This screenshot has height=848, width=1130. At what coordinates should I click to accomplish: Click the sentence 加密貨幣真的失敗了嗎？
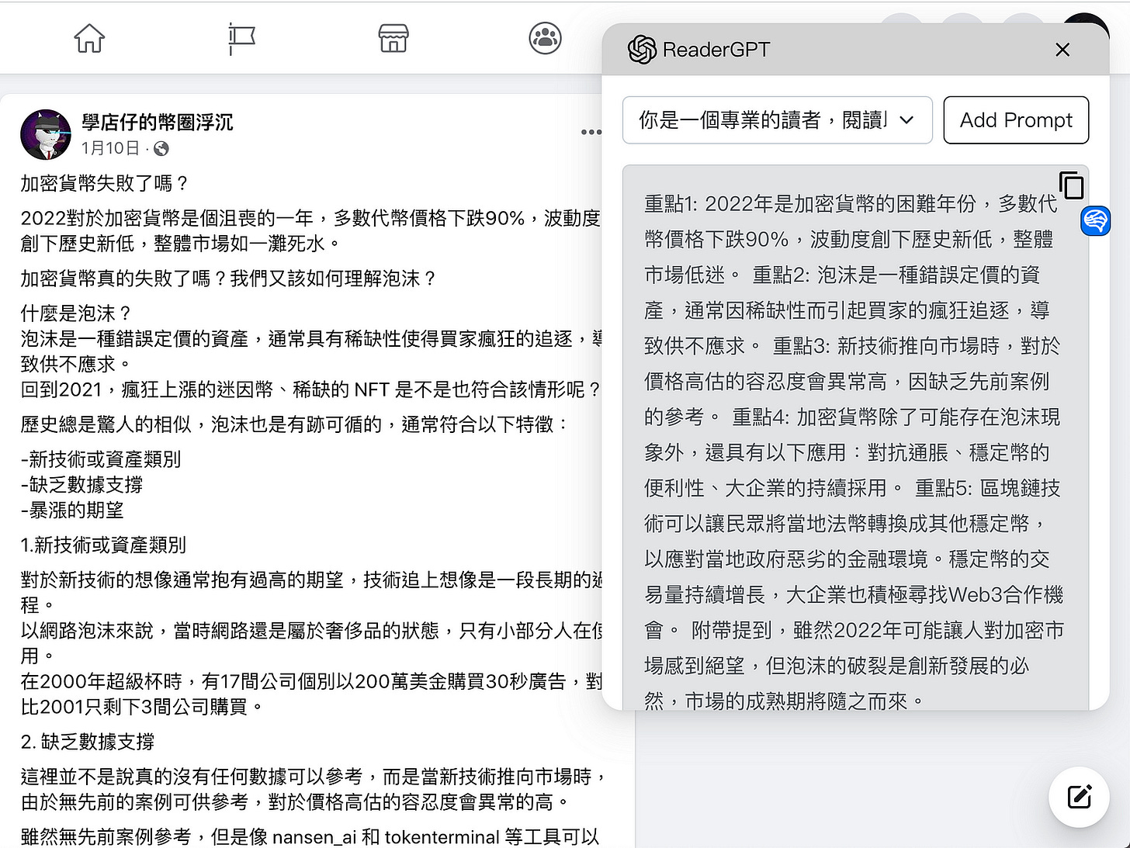coord(125,278)
